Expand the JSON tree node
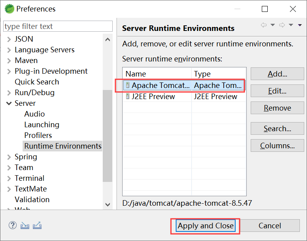Screen dimensions: 307x241 point(9,39)
